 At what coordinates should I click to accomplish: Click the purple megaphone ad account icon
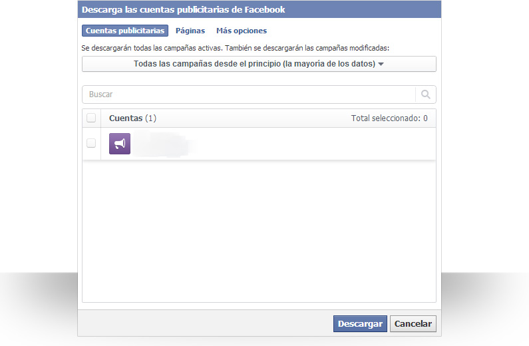pyautogui.click(x=119, y=144)
